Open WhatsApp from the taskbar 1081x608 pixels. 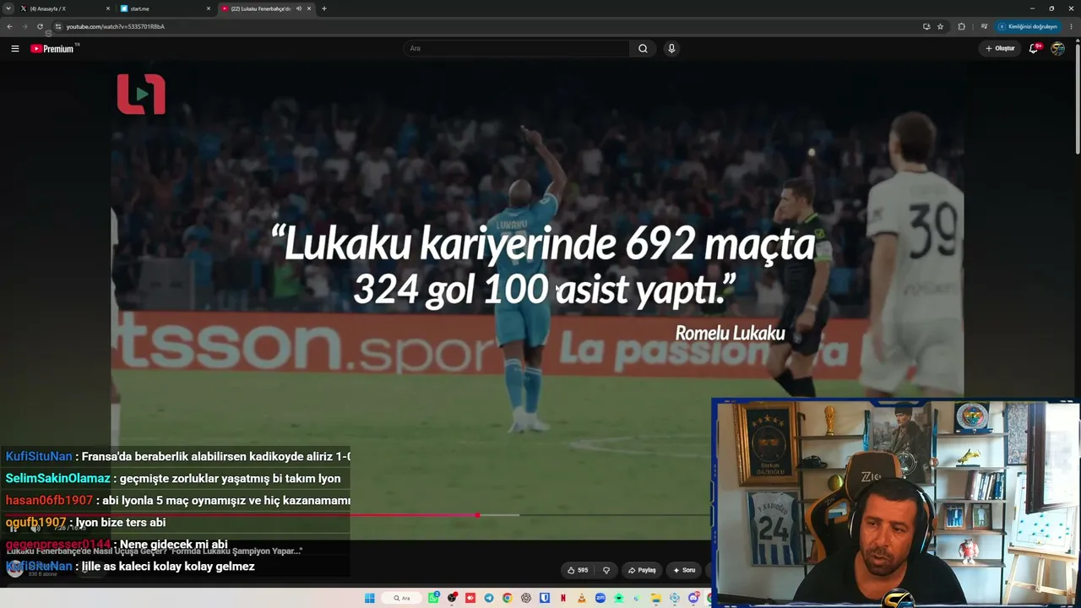(x=433, y=598)
